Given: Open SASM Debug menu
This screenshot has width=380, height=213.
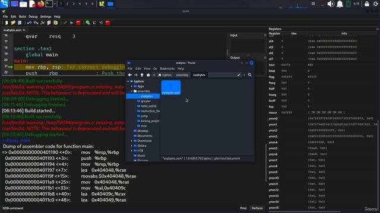Looking at the screenshot, I should (x=33, y=17).
